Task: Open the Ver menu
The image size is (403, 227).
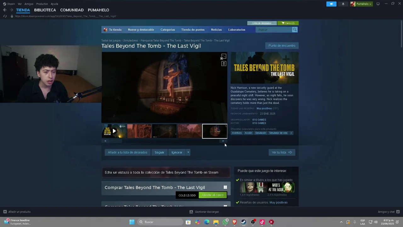Action: pos(20,4)
